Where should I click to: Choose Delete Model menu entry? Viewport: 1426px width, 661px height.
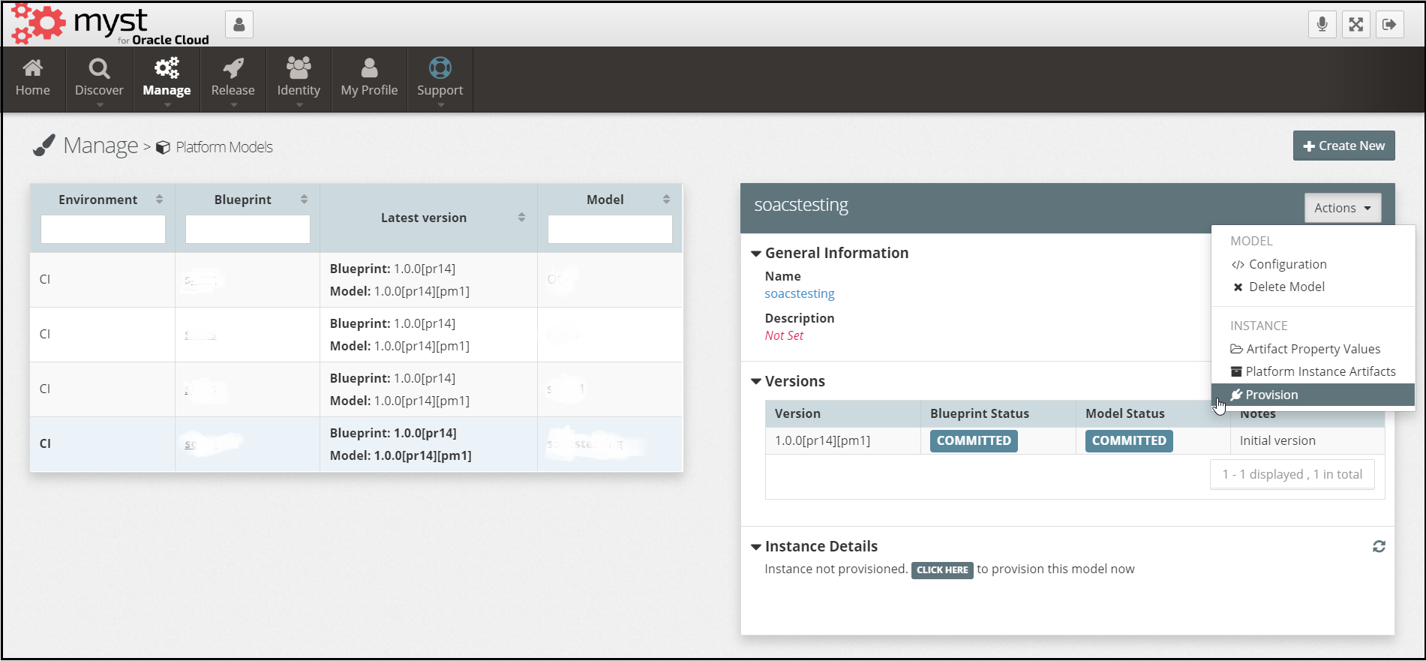point(1286,287)
